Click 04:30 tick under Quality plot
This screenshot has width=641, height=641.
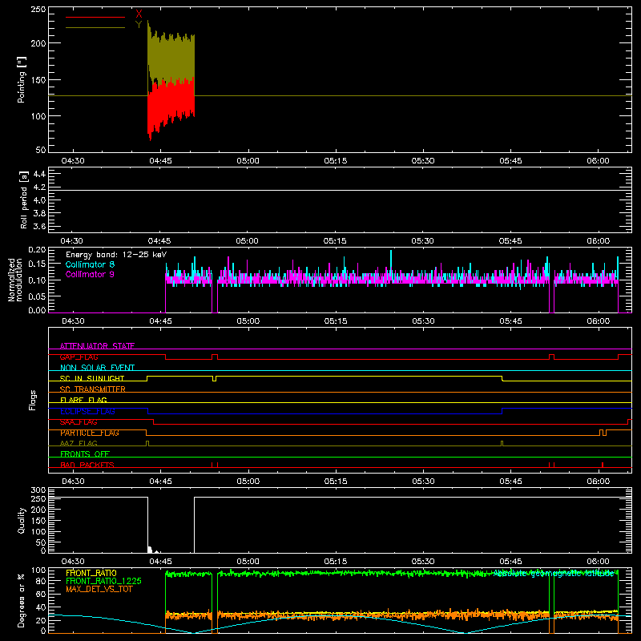pyautogui.click(x=73, y=562)
